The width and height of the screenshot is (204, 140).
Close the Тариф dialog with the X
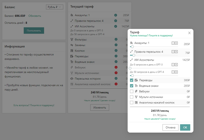[189, 33]
